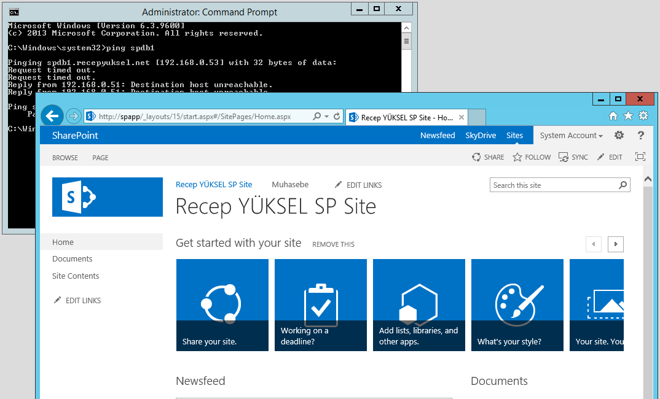This screenshot has height=399, width=660.
Task: Open the browser Favorites star icon
Action: click(628, 115)
